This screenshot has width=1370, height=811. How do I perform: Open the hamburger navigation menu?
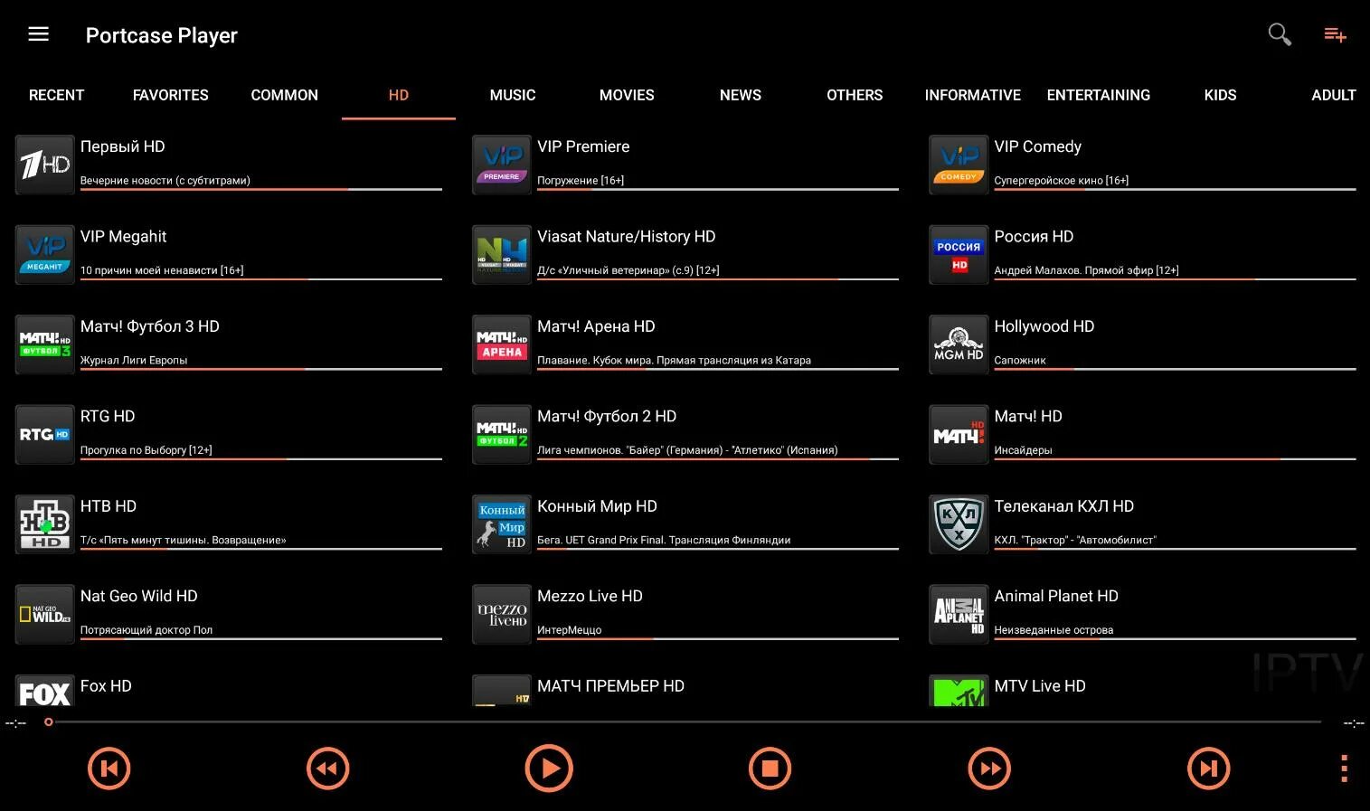point(38,34)
